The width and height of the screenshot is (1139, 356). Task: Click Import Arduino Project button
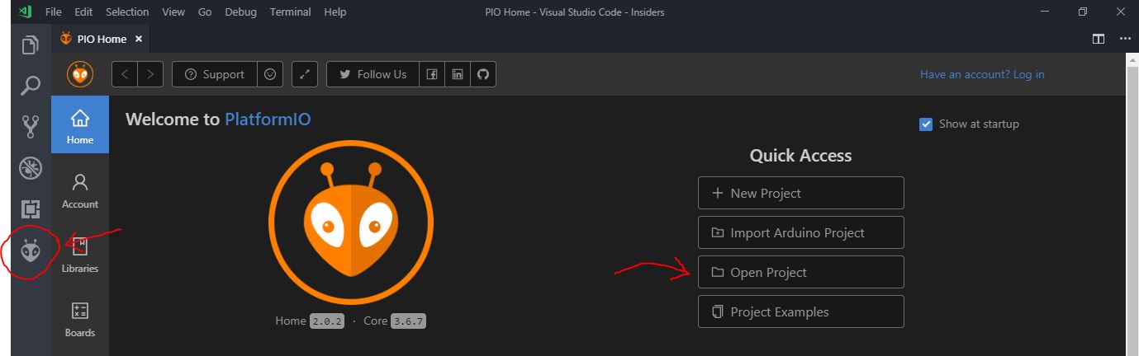[x=800, y=232]
